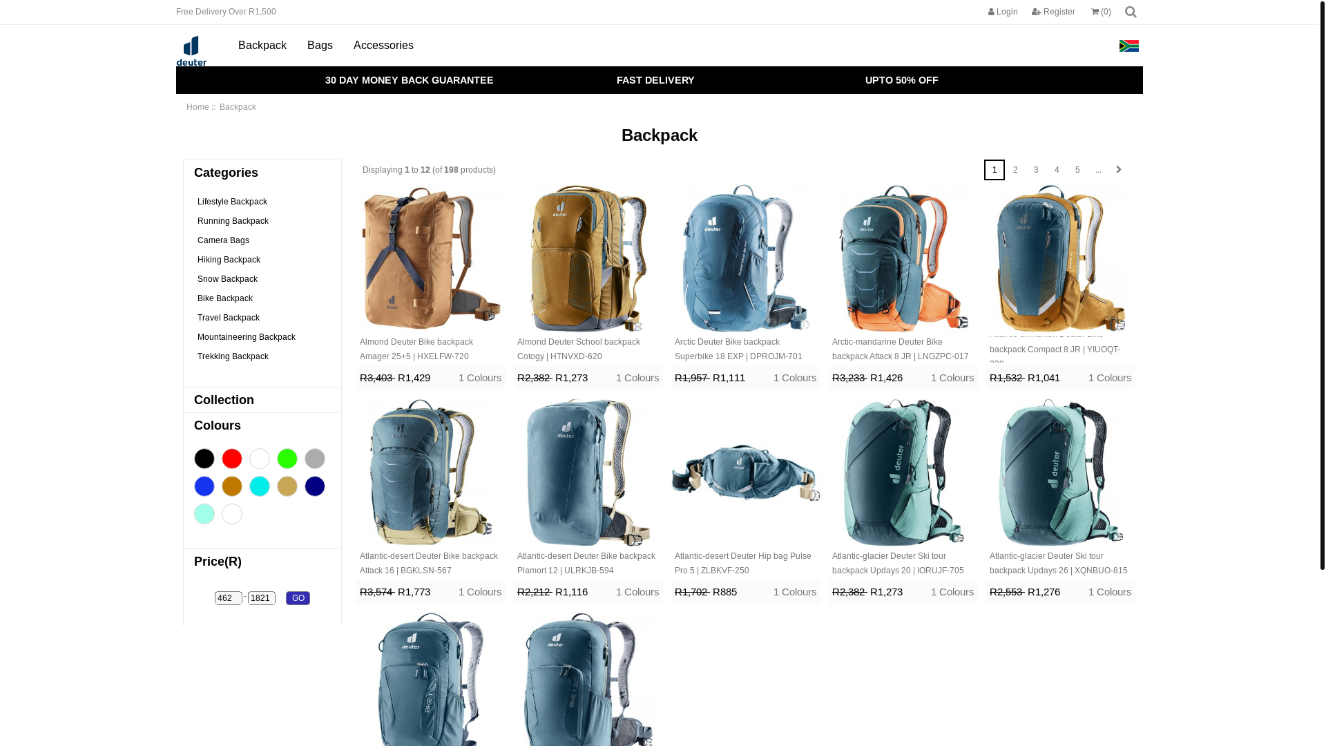Open Hip bag Pulse Pro 5 image
This screenshot has width=1326, height=746.
click(x=746, y=472)
